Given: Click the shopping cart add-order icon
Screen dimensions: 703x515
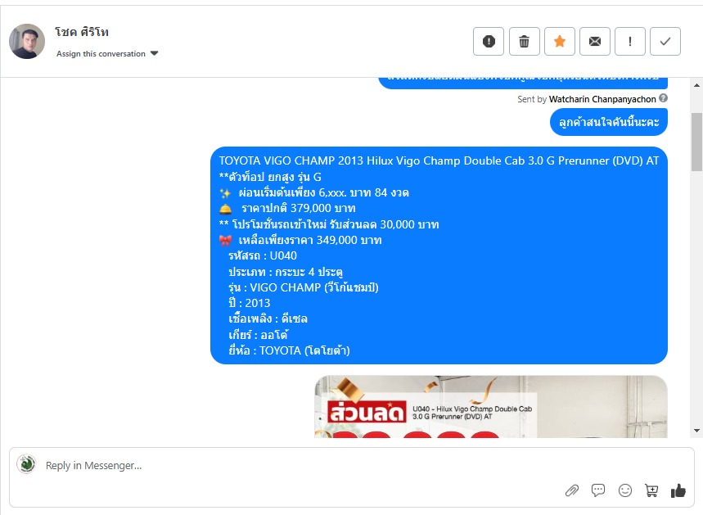Looking at the screenshot, I should [x=651, y=490].
